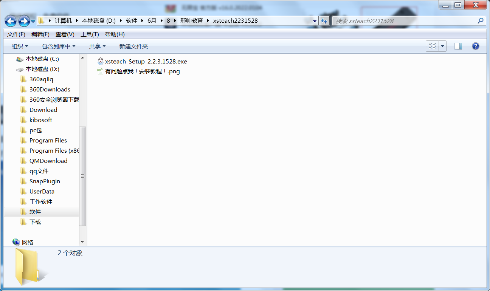The height and width of the screenshot is (291, 490).
Task: Click the refresh button beside address bar
Action: [324, 21]
